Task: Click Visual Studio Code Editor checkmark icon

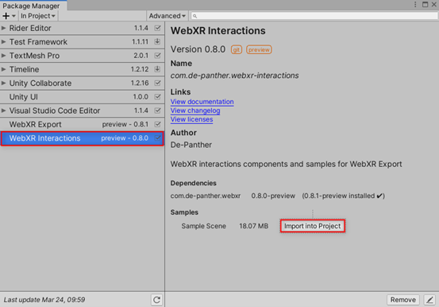Action: click(158, 111)
